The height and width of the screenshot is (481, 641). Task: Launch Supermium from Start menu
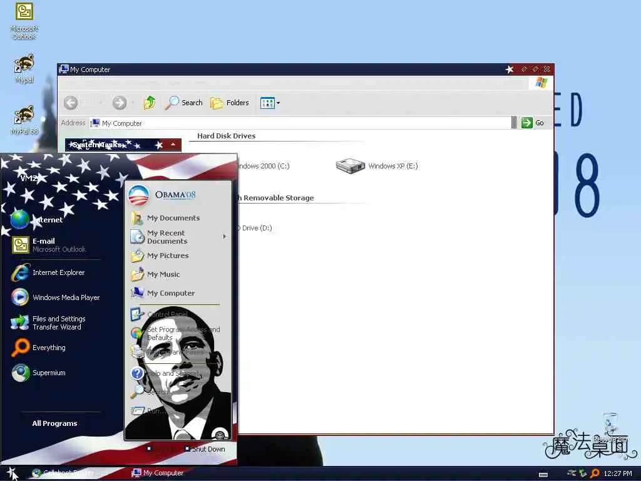point(38,373)
